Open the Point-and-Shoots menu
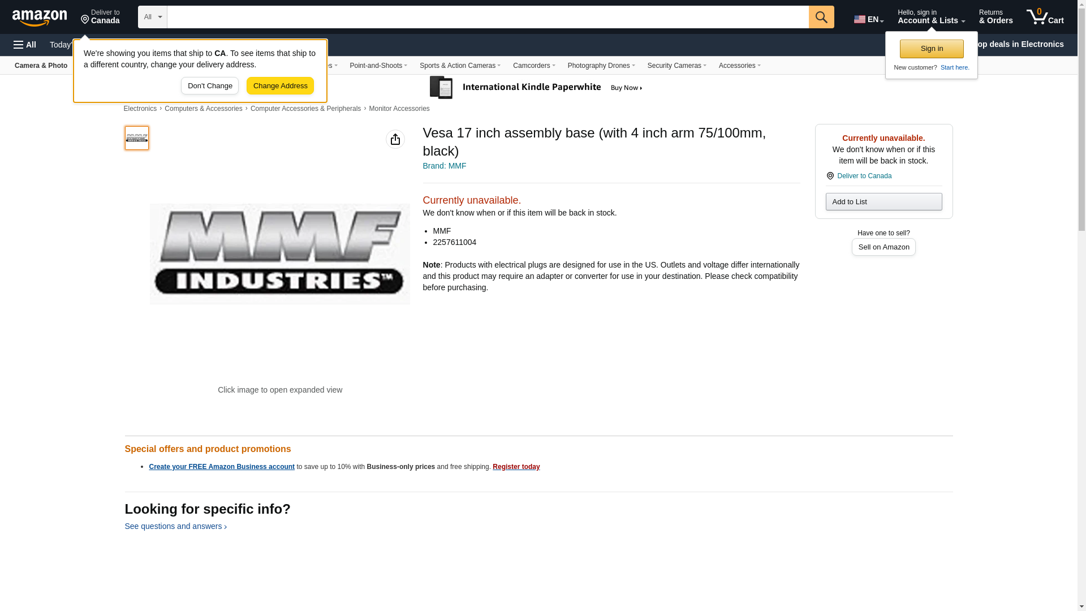Viewport: 1086px width, 611px height. tap(378, 66)
